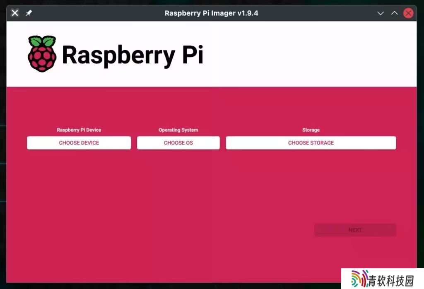Minimize window with down chevron icon
This screenshot has width=424, height=289.
381,13
